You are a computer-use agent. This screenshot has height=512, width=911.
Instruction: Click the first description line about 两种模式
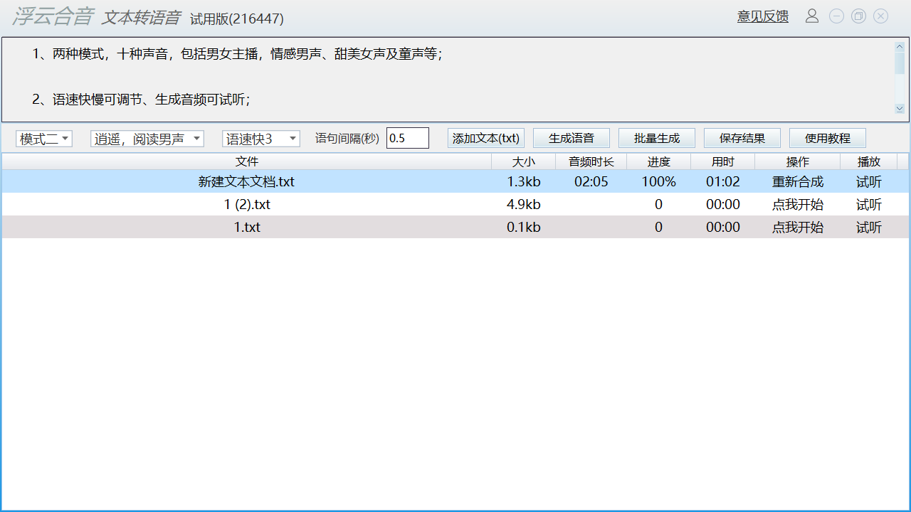pyautogui.click(x=237, y=54)
